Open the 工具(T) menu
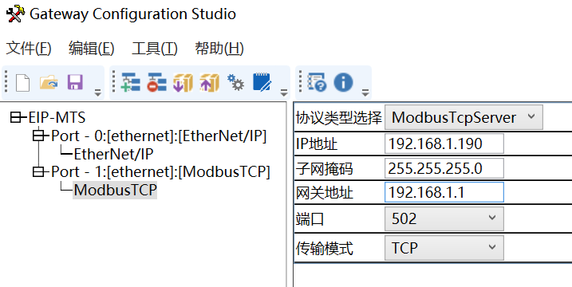Screen dimensions: 572x287 click(155, 48)
